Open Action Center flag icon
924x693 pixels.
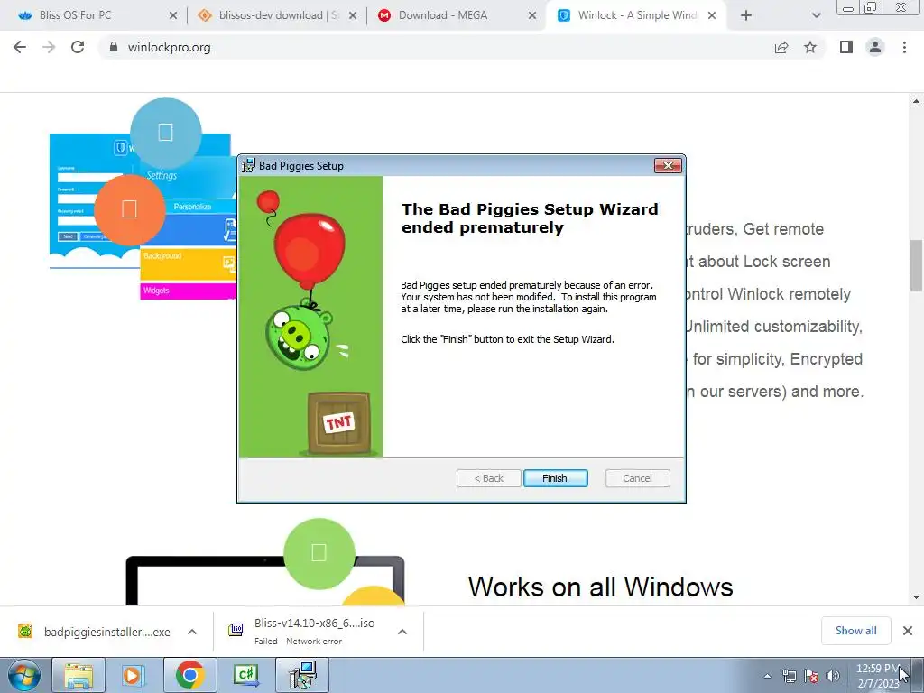point(811,676)
